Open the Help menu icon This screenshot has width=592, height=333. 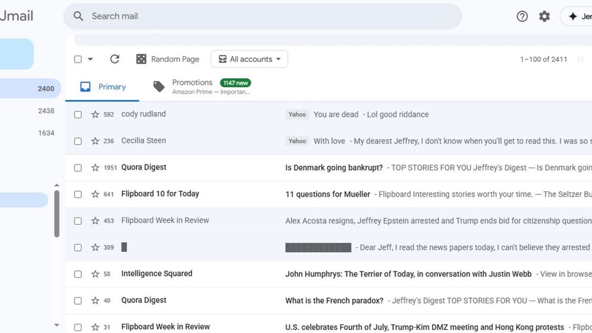[522, 16]
